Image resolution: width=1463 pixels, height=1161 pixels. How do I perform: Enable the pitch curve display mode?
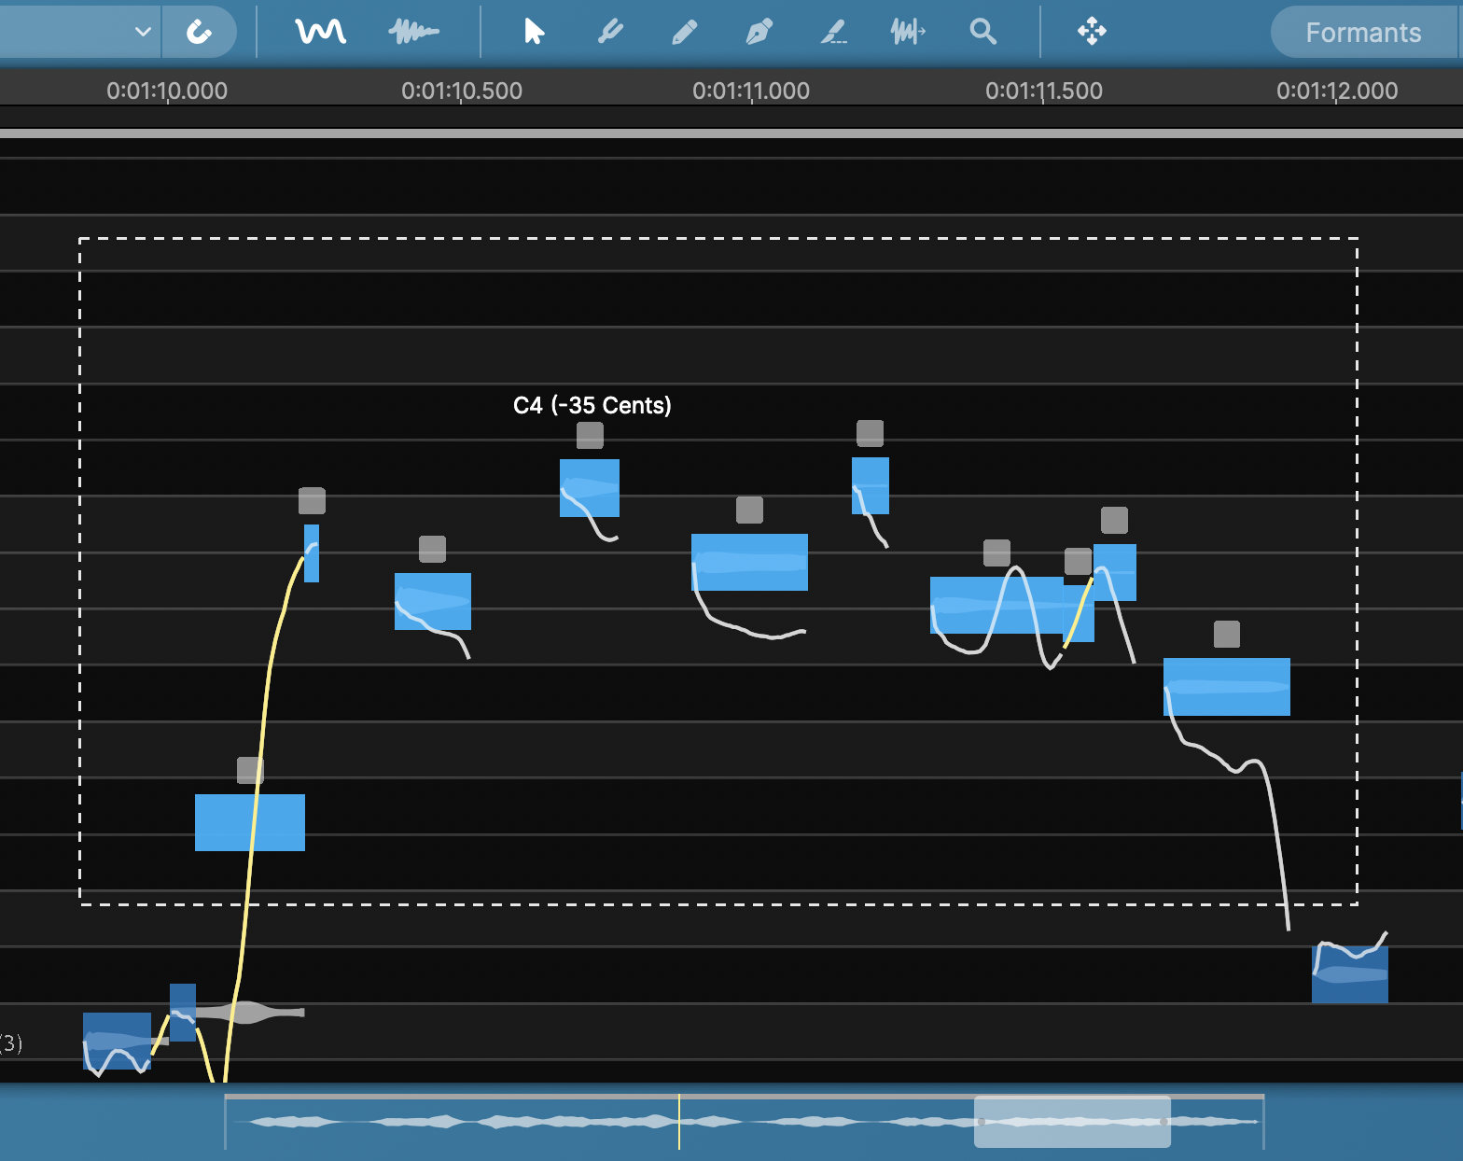(x=320, y=32)
